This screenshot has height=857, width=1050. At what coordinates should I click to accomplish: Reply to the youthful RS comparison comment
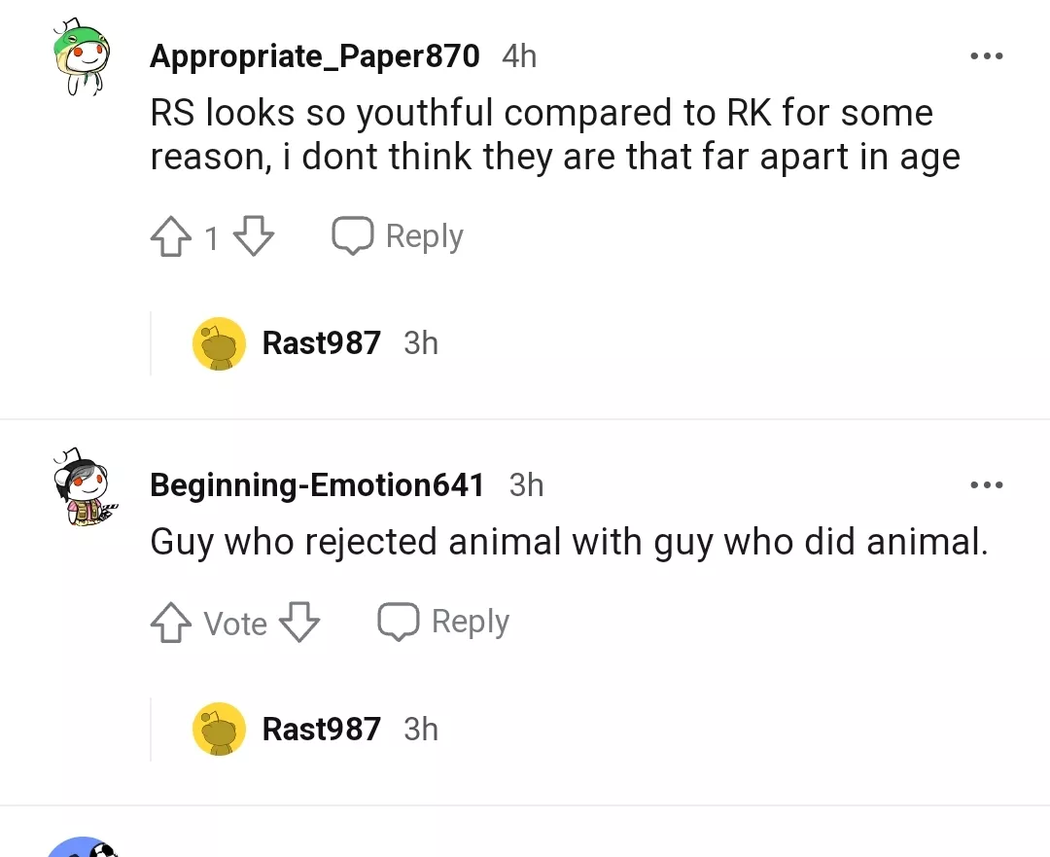[x=423, y=234]
